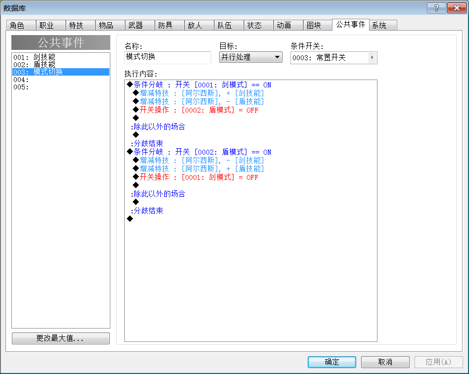
Task: Open the 系统 tab
Action: click(383, 25)
